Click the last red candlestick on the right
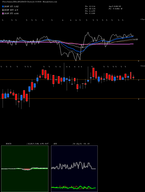 [133, 77]
